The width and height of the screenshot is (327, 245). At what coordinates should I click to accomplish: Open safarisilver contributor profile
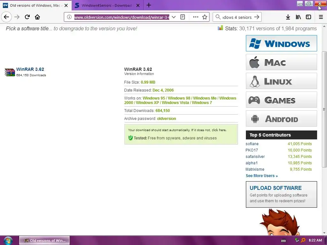pyautogui.click(x=255, y=157)
